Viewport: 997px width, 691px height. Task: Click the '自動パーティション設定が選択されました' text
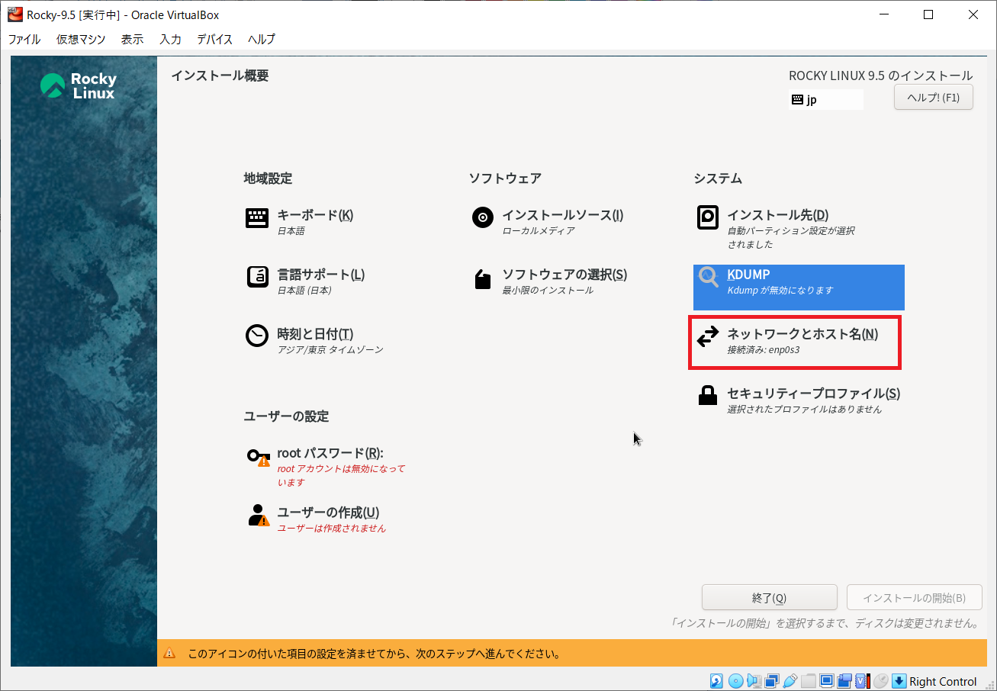pyautogui.click(x=791, y=237)
